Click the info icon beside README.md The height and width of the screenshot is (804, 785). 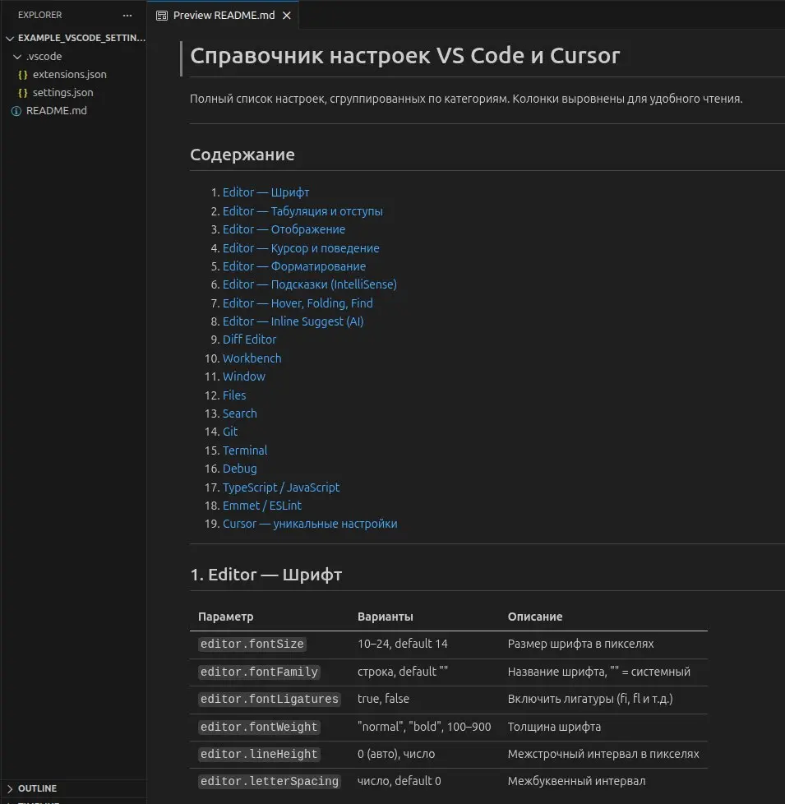pyautogui.click(x=16, y=111)
